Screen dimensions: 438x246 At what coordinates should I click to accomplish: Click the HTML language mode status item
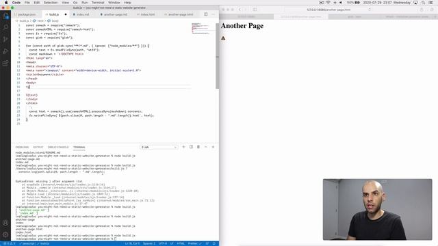[x=181, y=243]
